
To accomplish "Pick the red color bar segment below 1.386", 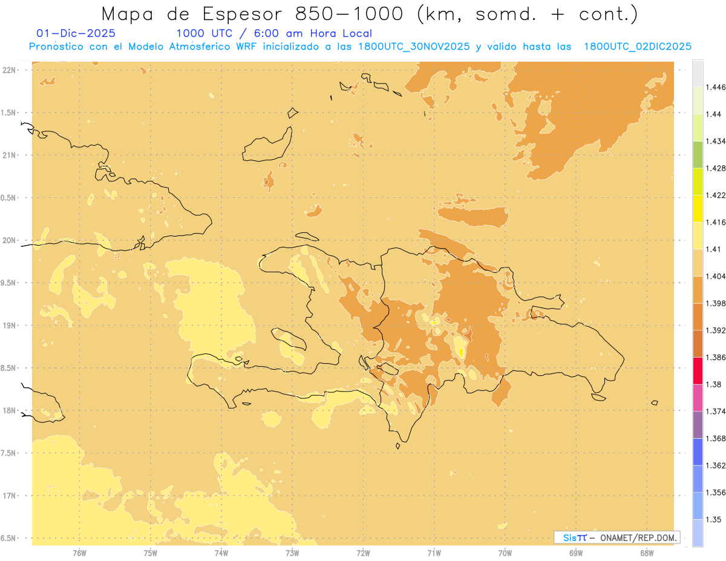I will [698, 370].
